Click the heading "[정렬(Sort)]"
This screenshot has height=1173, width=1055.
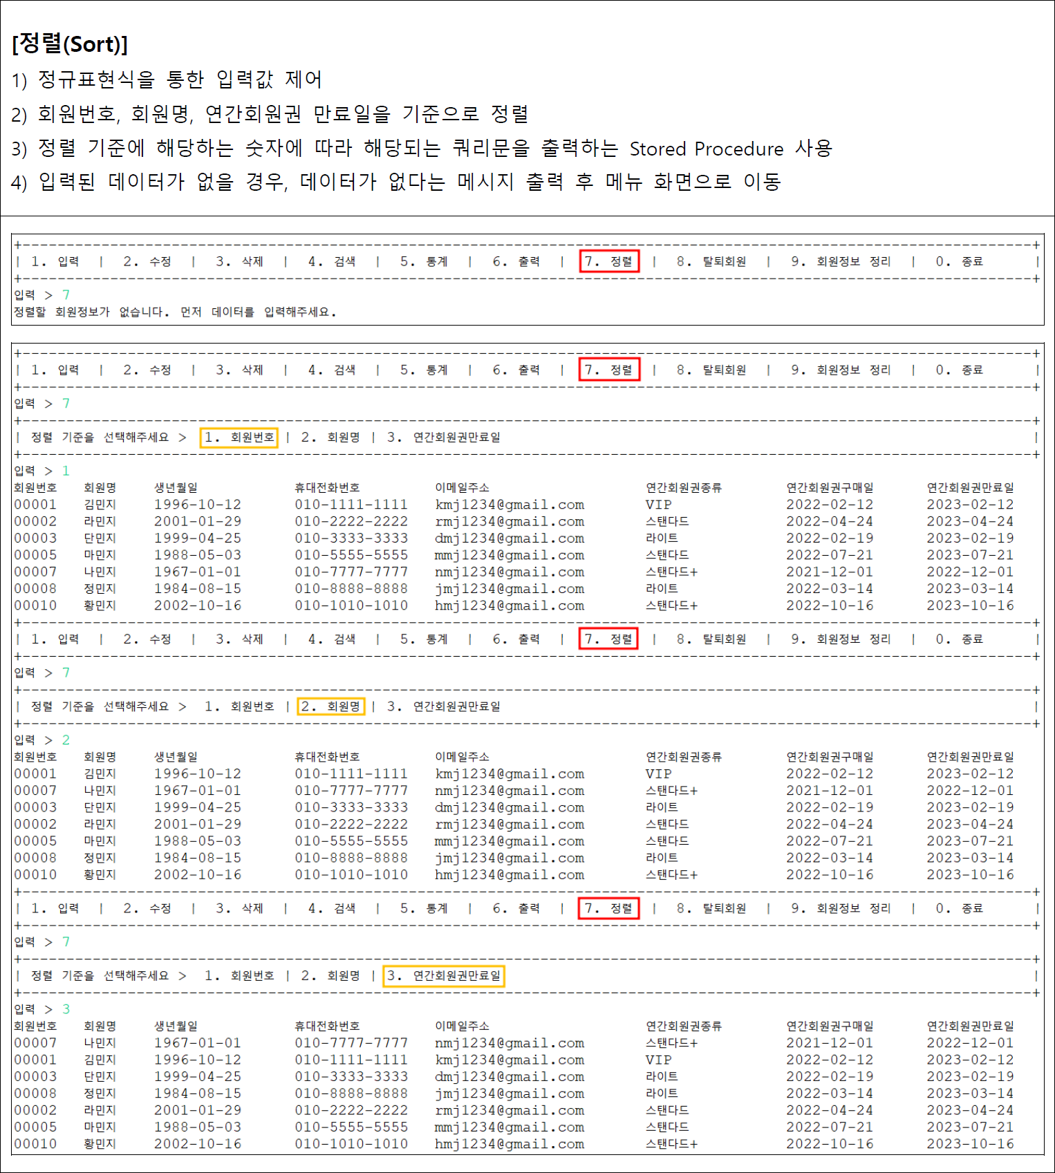(70, 44)
